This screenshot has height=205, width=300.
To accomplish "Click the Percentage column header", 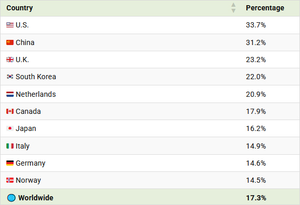I will pos(265,8).
